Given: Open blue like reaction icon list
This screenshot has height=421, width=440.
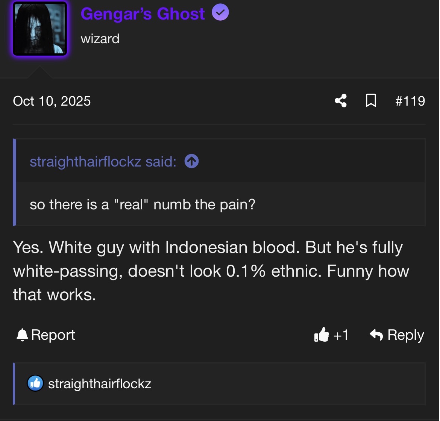Looking at the screenshot, I should (x=35, y=383).
